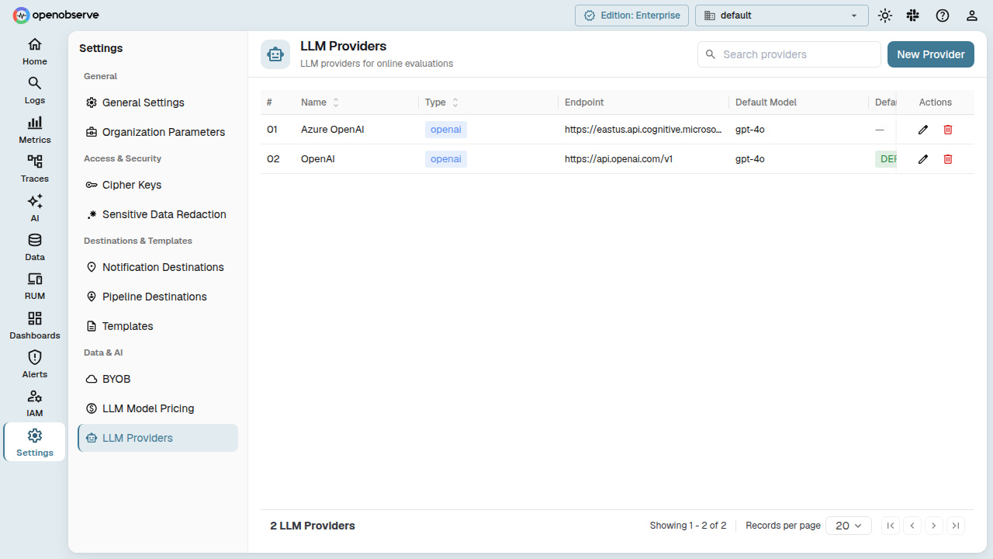Viewport: 993px width, 559px height.
Task: Open Templates settings page
Action: coord(157,326)
